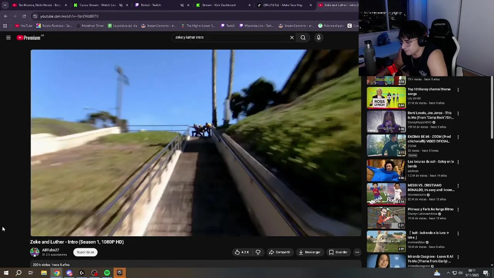Open options for ENCIMA DE MI - ZOOM
This screenshot has height=278, width=494.
tap(458, 137)
